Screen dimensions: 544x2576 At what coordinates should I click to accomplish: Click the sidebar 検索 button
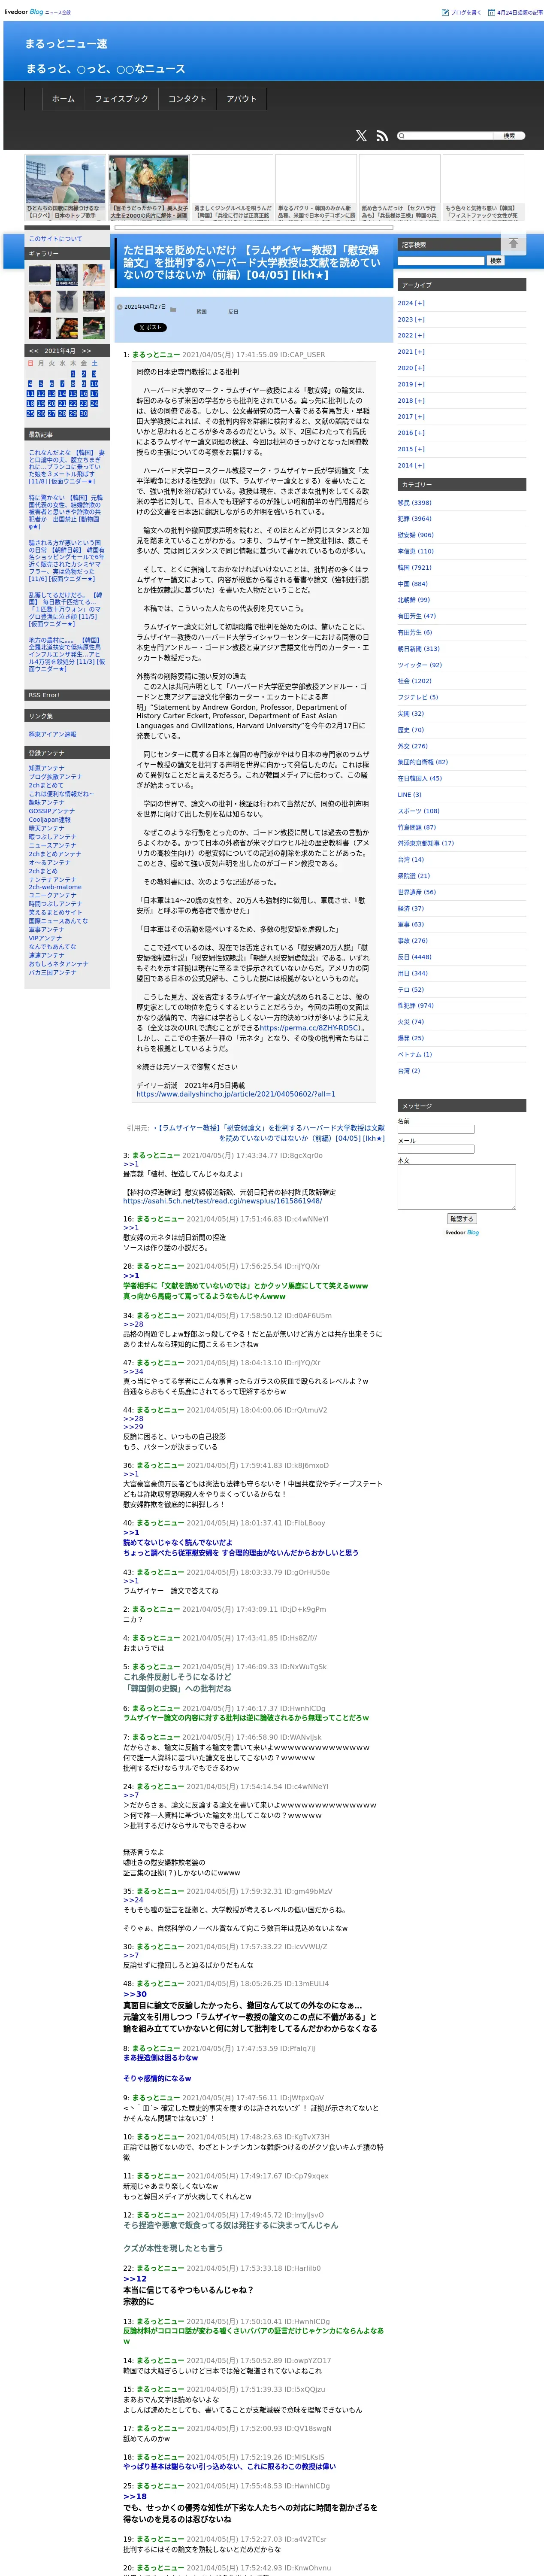tap(495, 260)
